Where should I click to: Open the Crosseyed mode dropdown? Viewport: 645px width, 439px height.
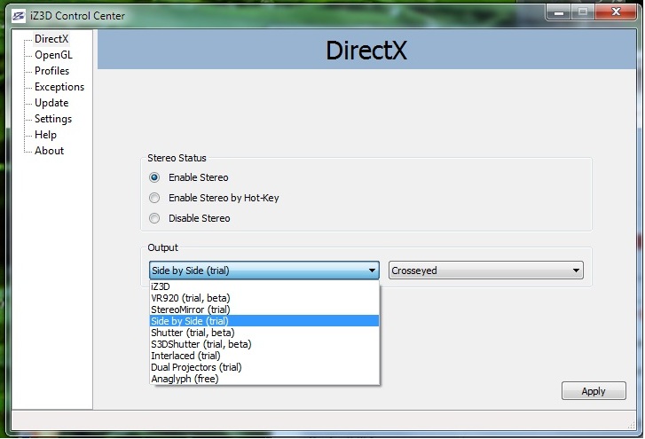[486, 270]
